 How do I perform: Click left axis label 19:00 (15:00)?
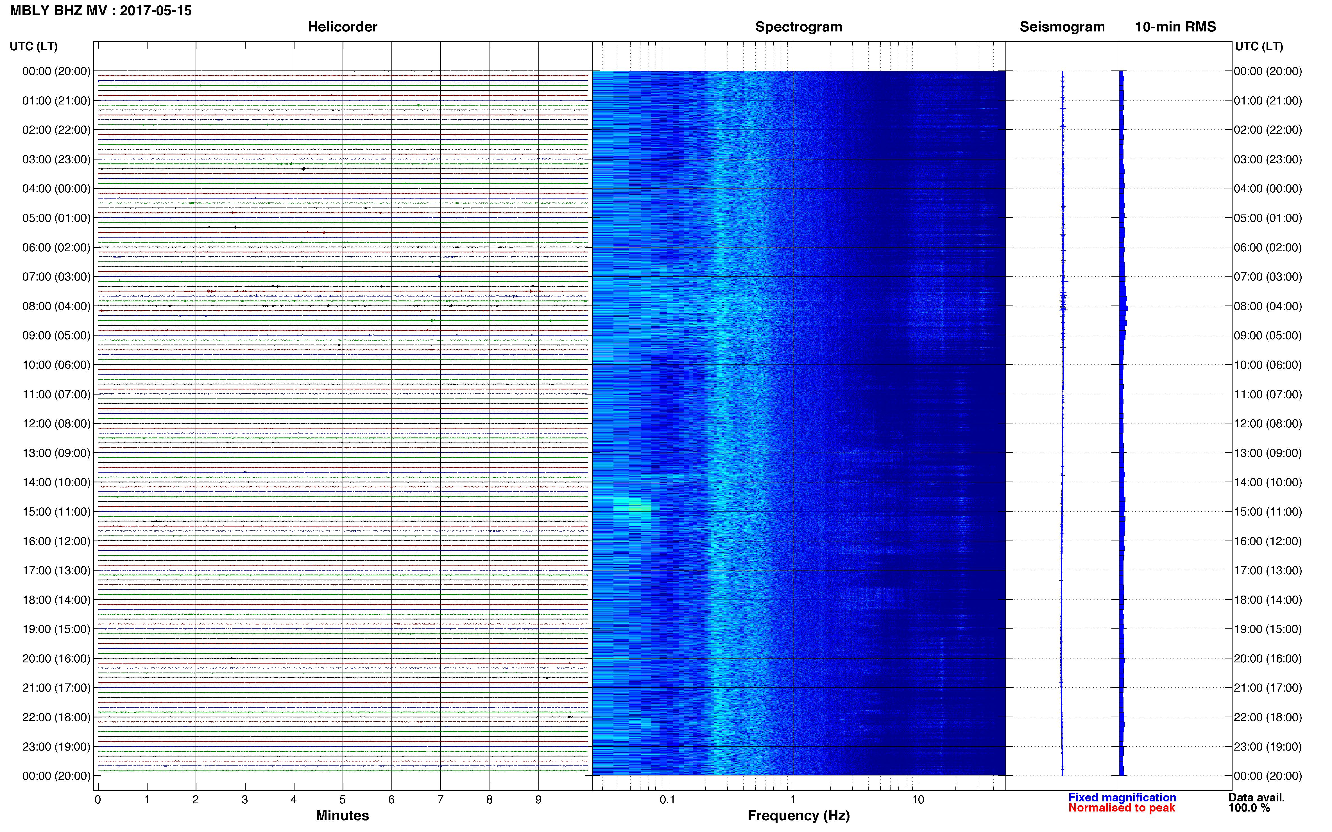click(x=56, y=629)
